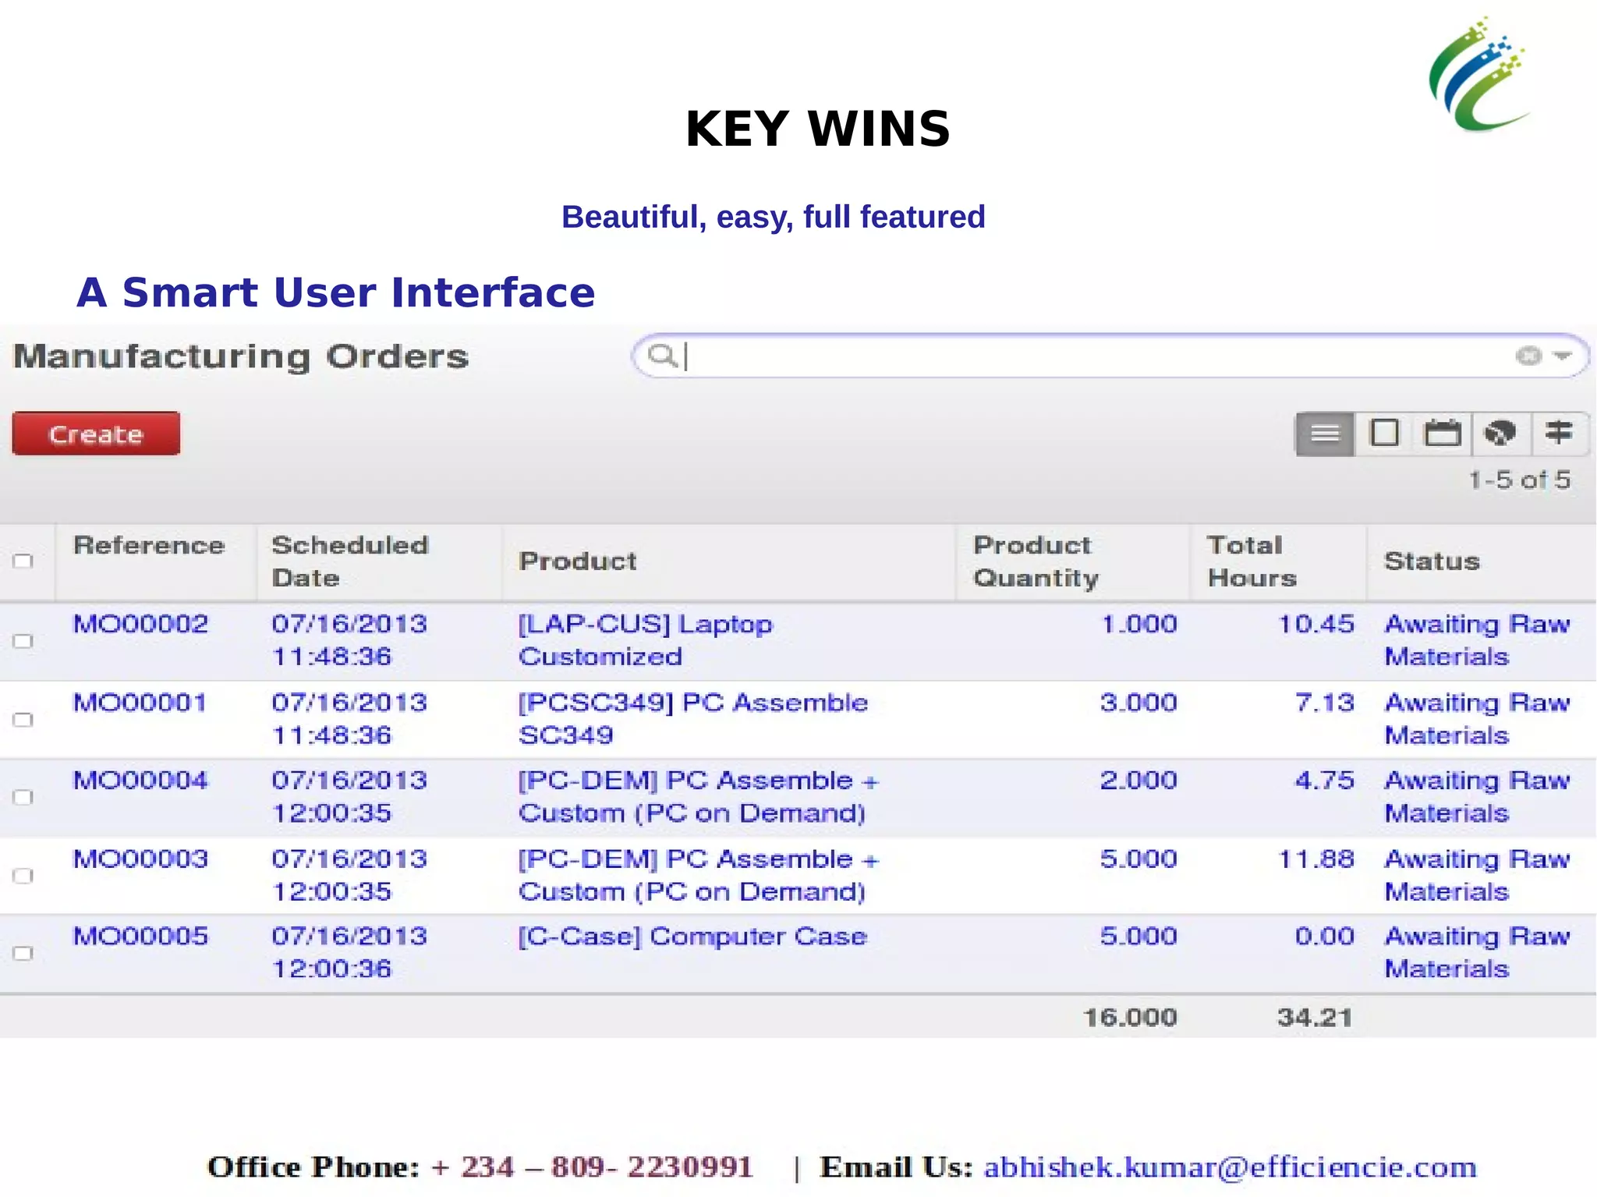This screenshot has height=1197, width=1597.
Task: Click '[PCSC349] PC Assemble SC349' product
Action: (x=693, y=719)
